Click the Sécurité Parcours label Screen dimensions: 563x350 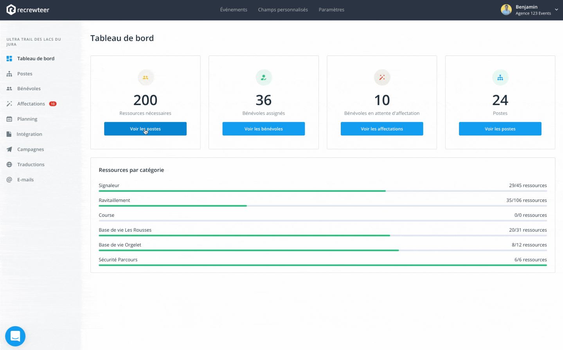point(118,260)
